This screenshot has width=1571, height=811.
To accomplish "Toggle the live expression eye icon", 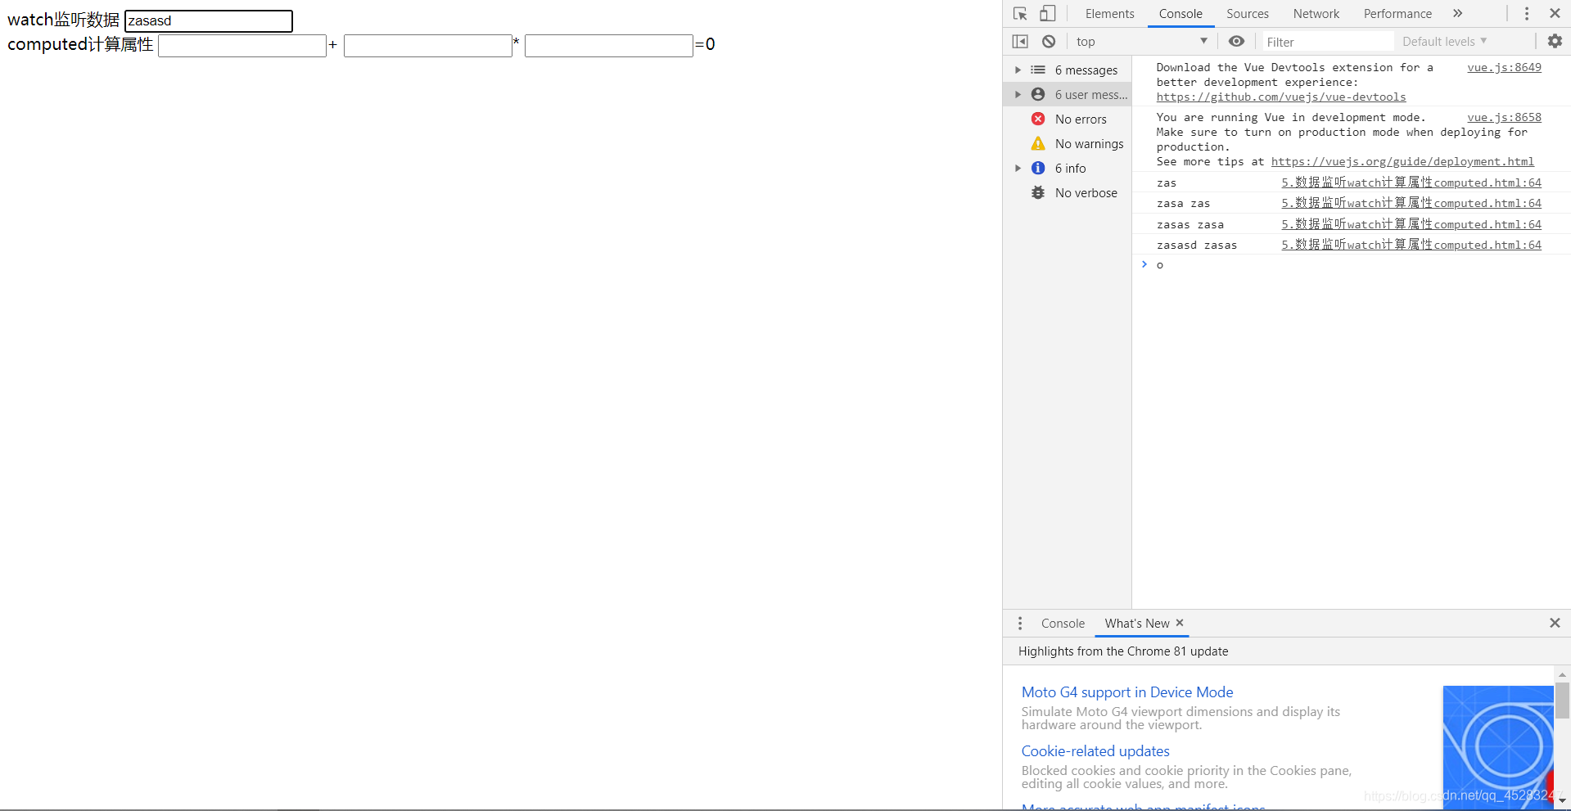I will 1236,42.
